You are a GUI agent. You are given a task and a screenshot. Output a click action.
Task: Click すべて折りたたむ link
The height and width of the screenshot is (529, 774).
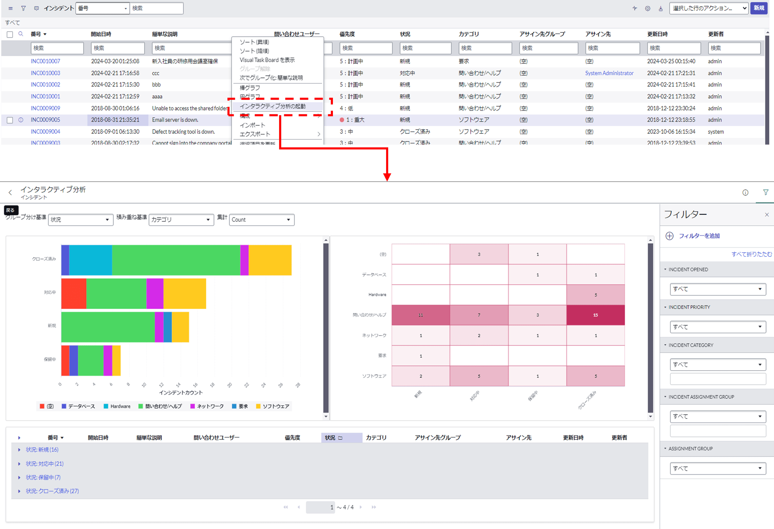point(752,254)
